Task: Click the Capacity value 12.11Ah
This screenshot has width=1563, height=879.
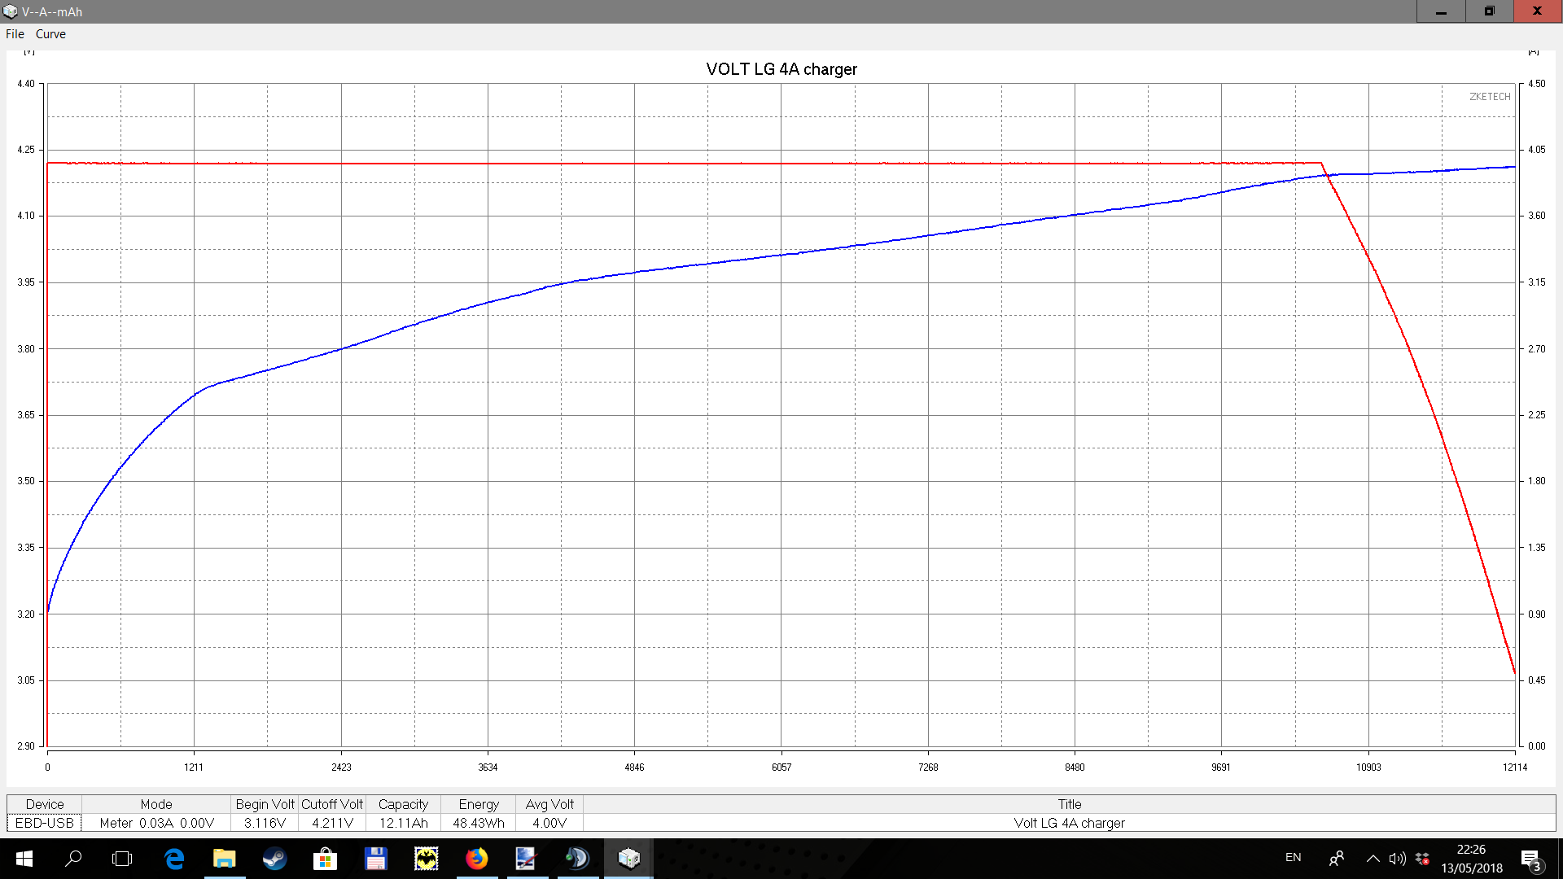Action: [x=403, y=823]
